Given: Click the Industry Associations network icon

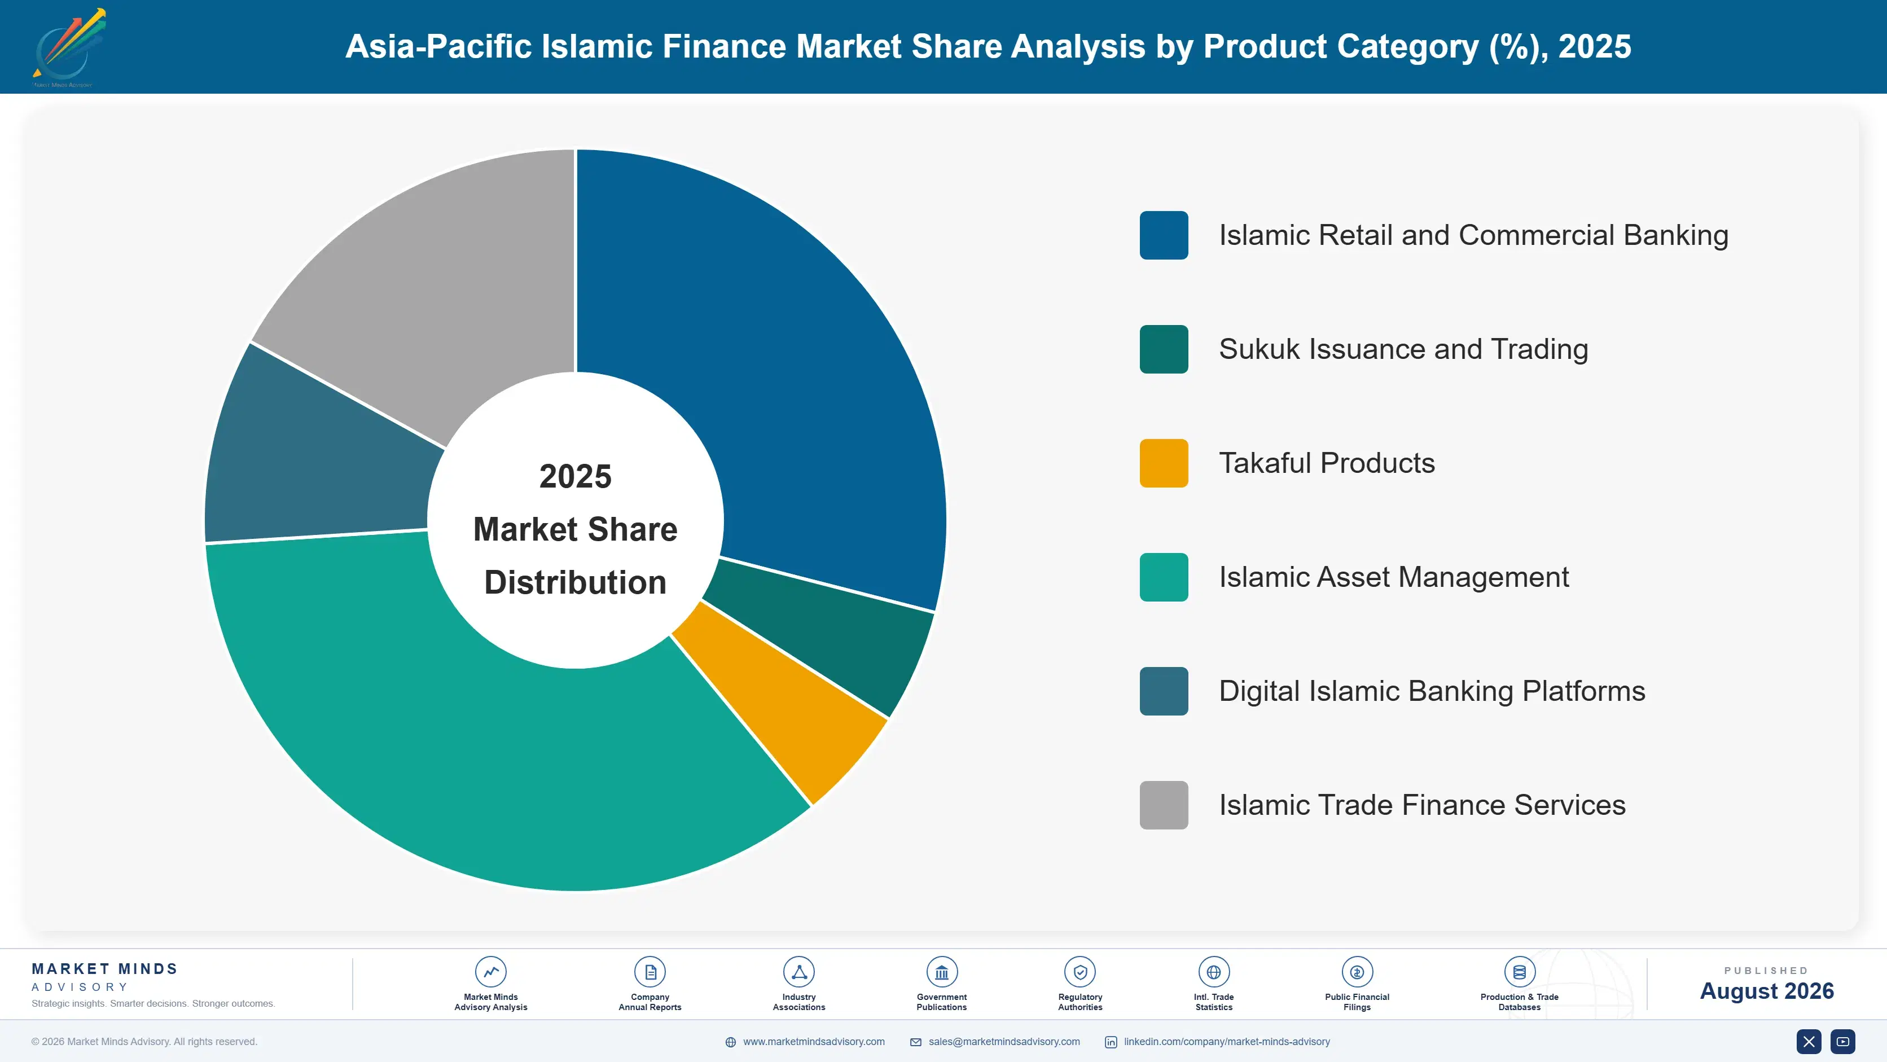Looking at the screenshot, I should (x=799, y=972).
